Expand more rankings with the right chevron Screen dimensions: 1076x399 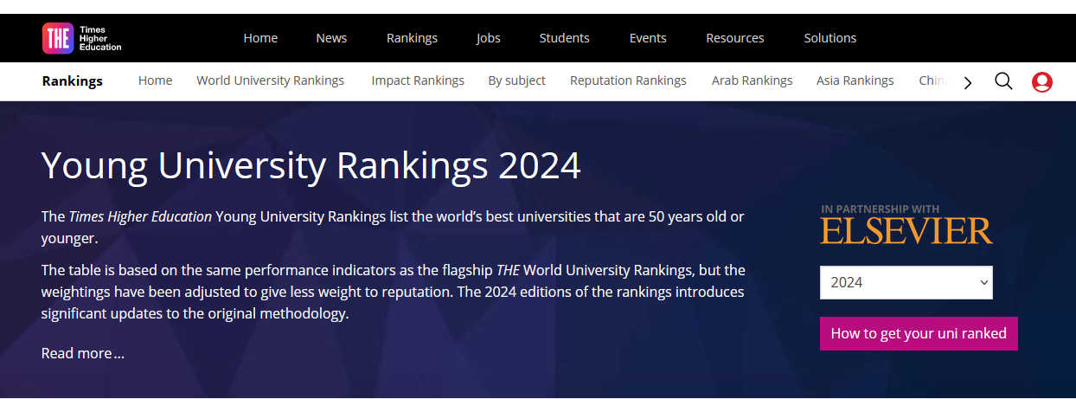point(968,83)
